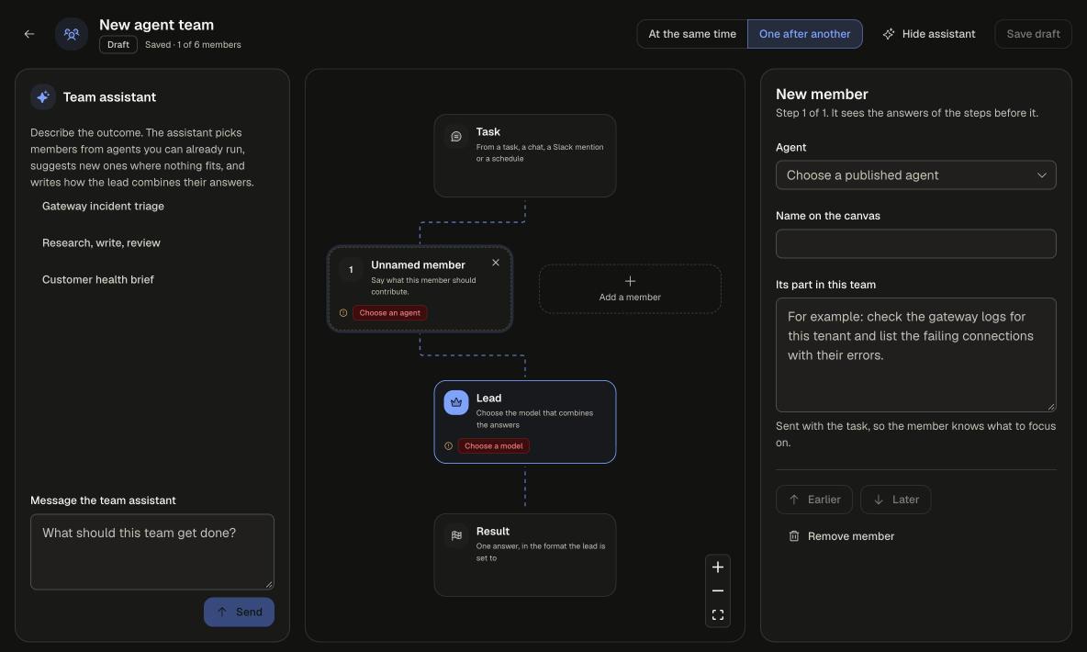Focus Name on the canvas field

915,243
